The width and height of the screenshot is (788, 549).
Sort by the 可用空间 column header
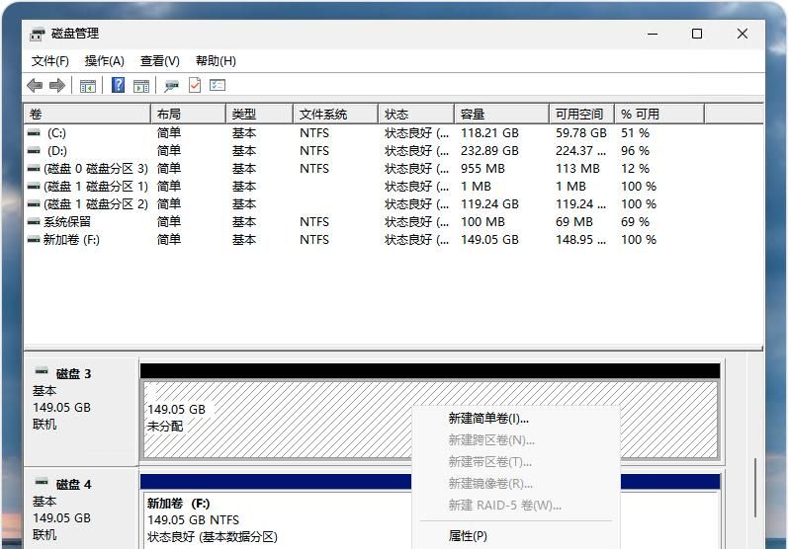click(582, 114)
